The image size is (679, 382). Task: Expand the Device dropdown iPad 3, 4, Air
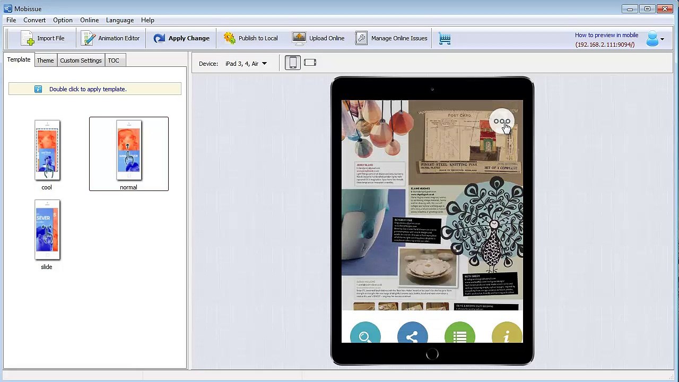point(246,64)
